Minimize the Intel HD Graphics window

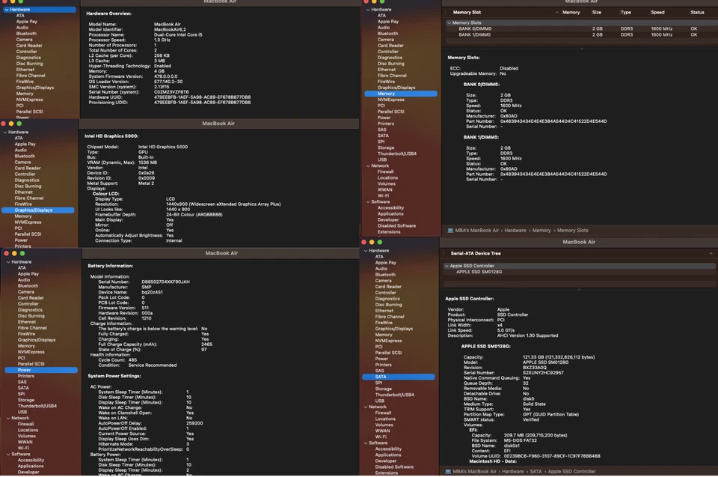(11, 124)
